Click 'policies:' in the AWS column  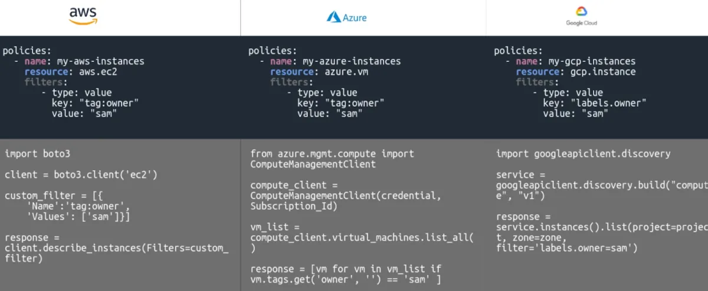(x=27, y=51)
